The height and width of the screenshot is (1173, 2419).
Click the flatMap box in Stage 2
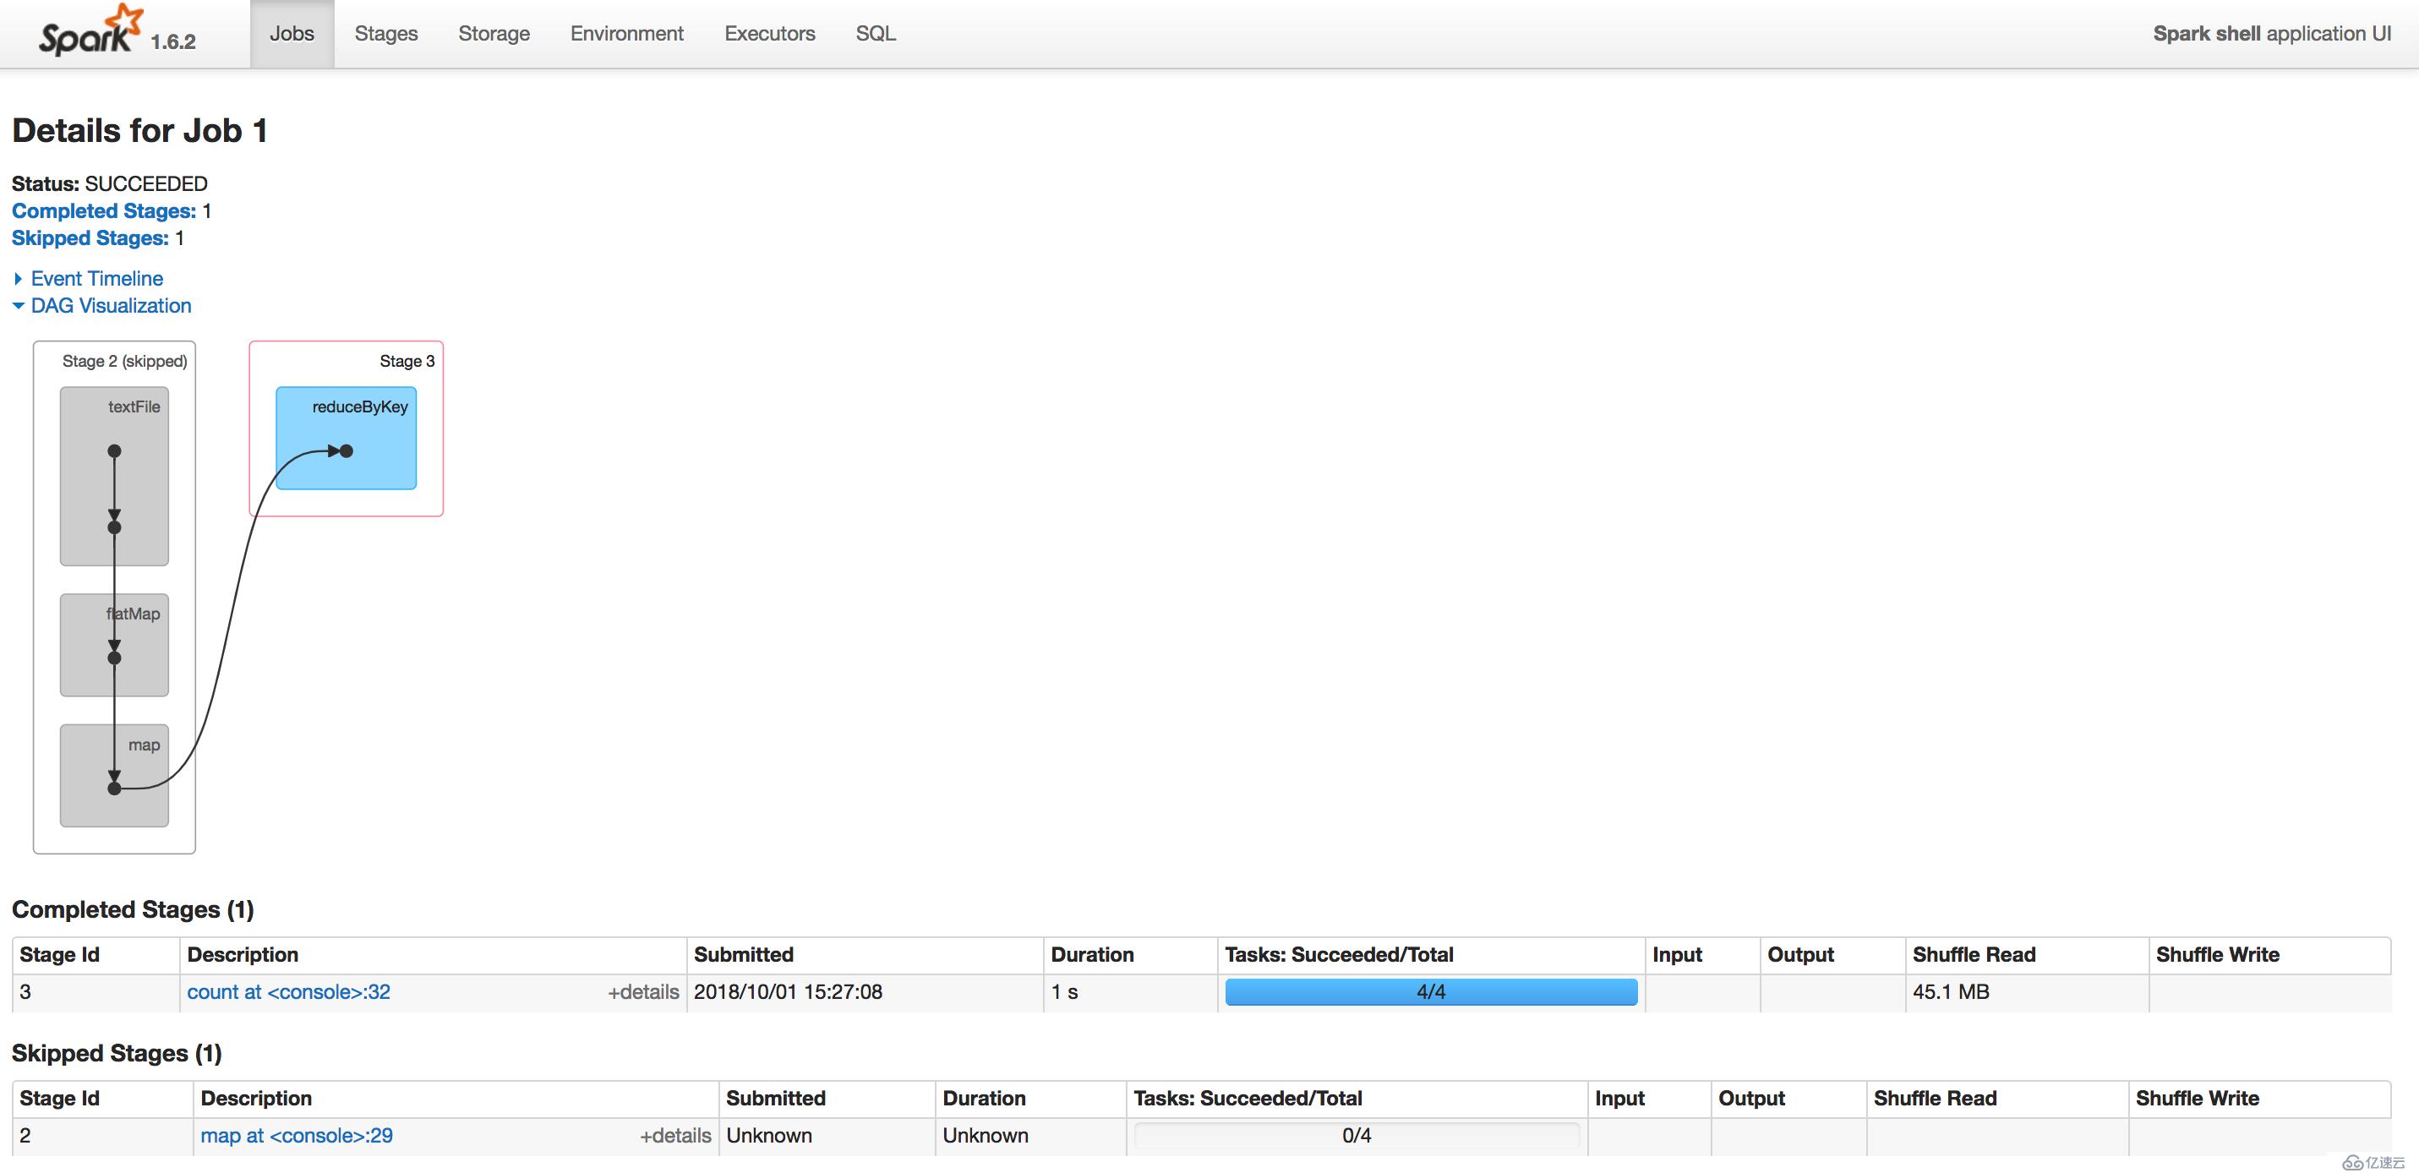[115, 645]
